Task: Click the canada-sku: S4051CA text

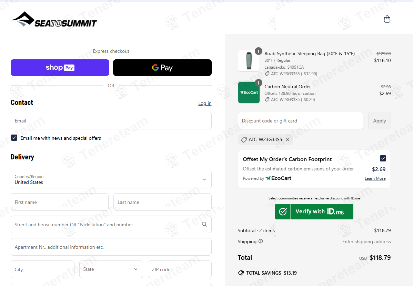Action: tap(284, 67)
